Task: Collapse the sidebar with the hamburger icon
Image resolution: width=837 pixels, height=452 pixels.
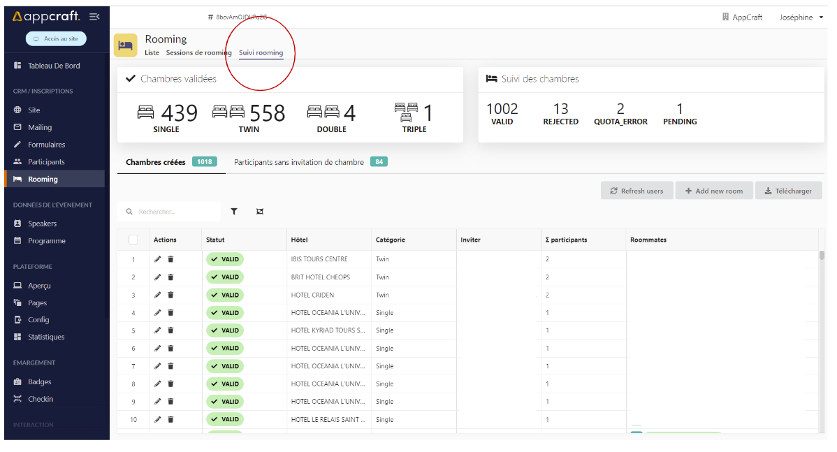Action: [94, 16]
